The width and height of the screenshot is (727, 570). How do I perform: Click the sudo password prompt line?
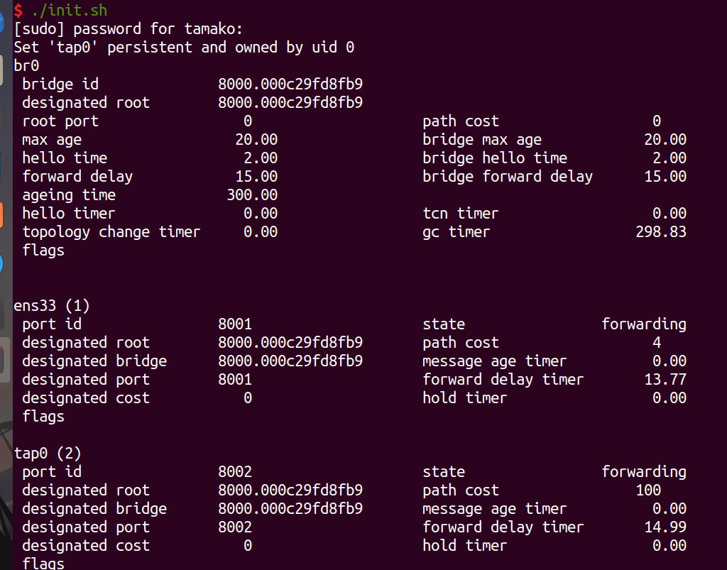(x=128, y=28)
